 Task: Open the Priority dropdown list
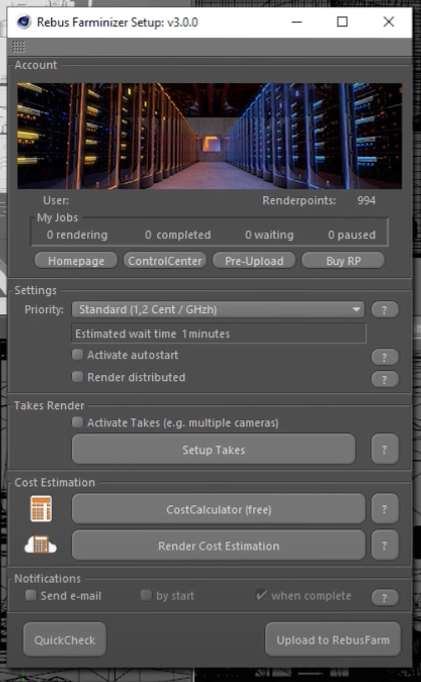coord(218,310)
